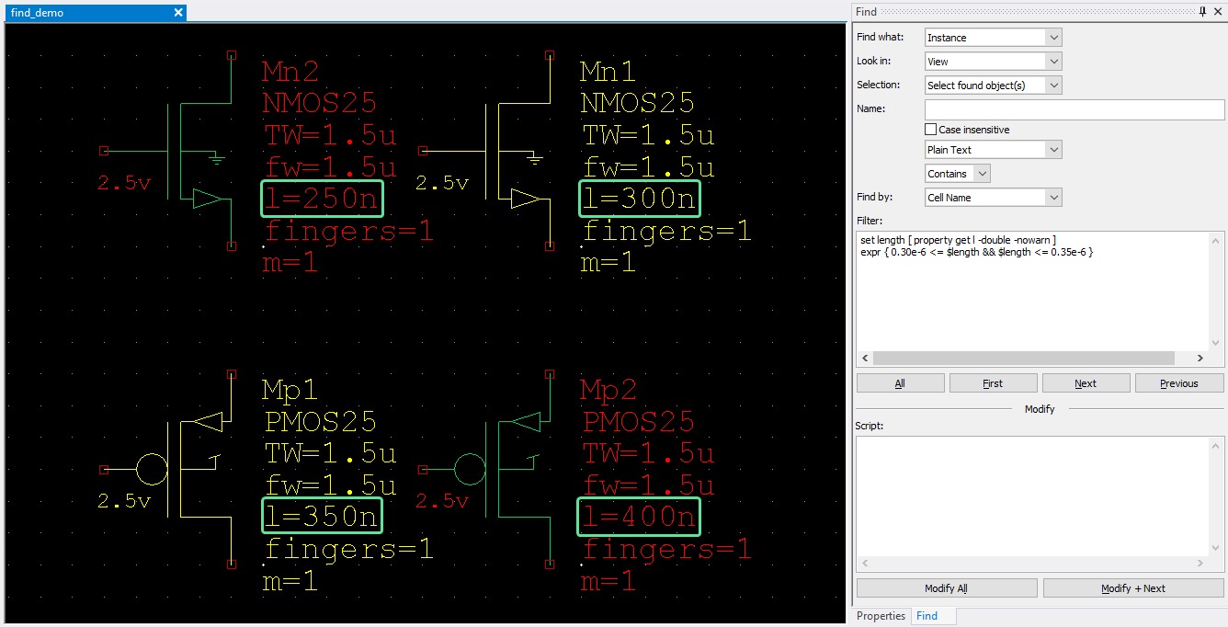Switch to the Properties tab
The image size is (1228, 627).
pyautogui.click(x=881, y=616)
